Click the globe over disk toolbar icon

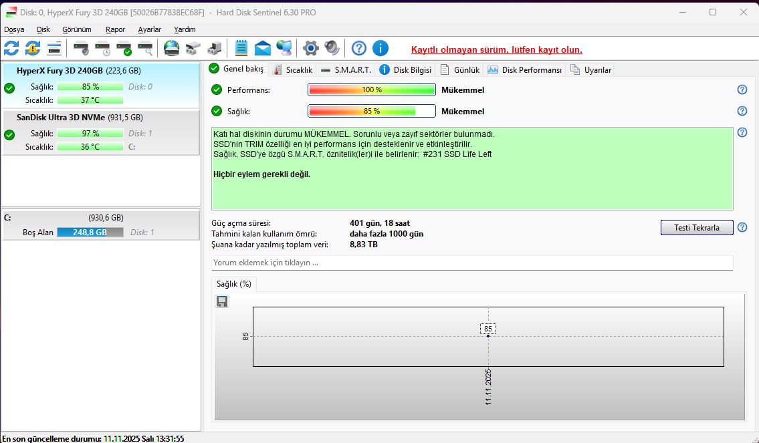(x=172, y=48)
